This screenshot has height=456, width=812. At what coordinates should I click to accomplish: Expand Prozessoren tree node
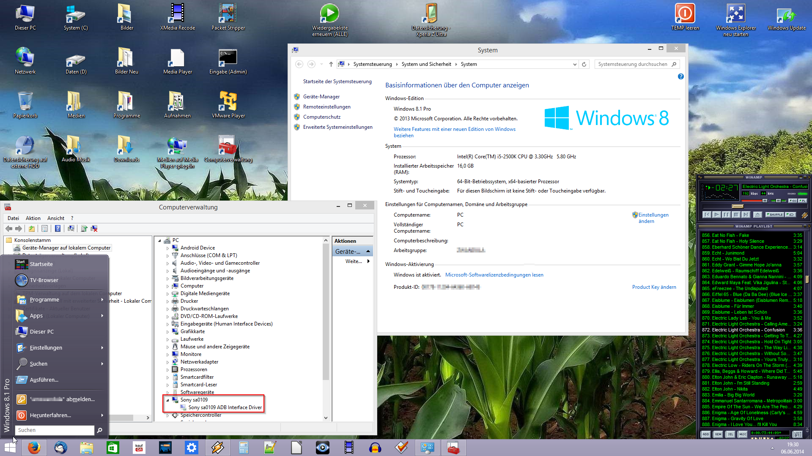[x=167, y=370]
